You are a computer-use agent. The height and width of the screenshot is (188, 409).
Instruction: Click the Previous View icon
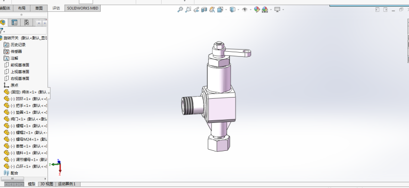tap(196, 10)
